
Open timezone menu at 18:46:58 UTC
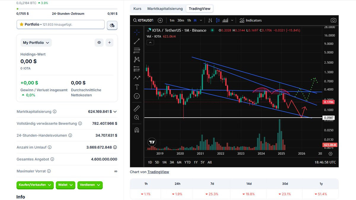pos(325,162)
